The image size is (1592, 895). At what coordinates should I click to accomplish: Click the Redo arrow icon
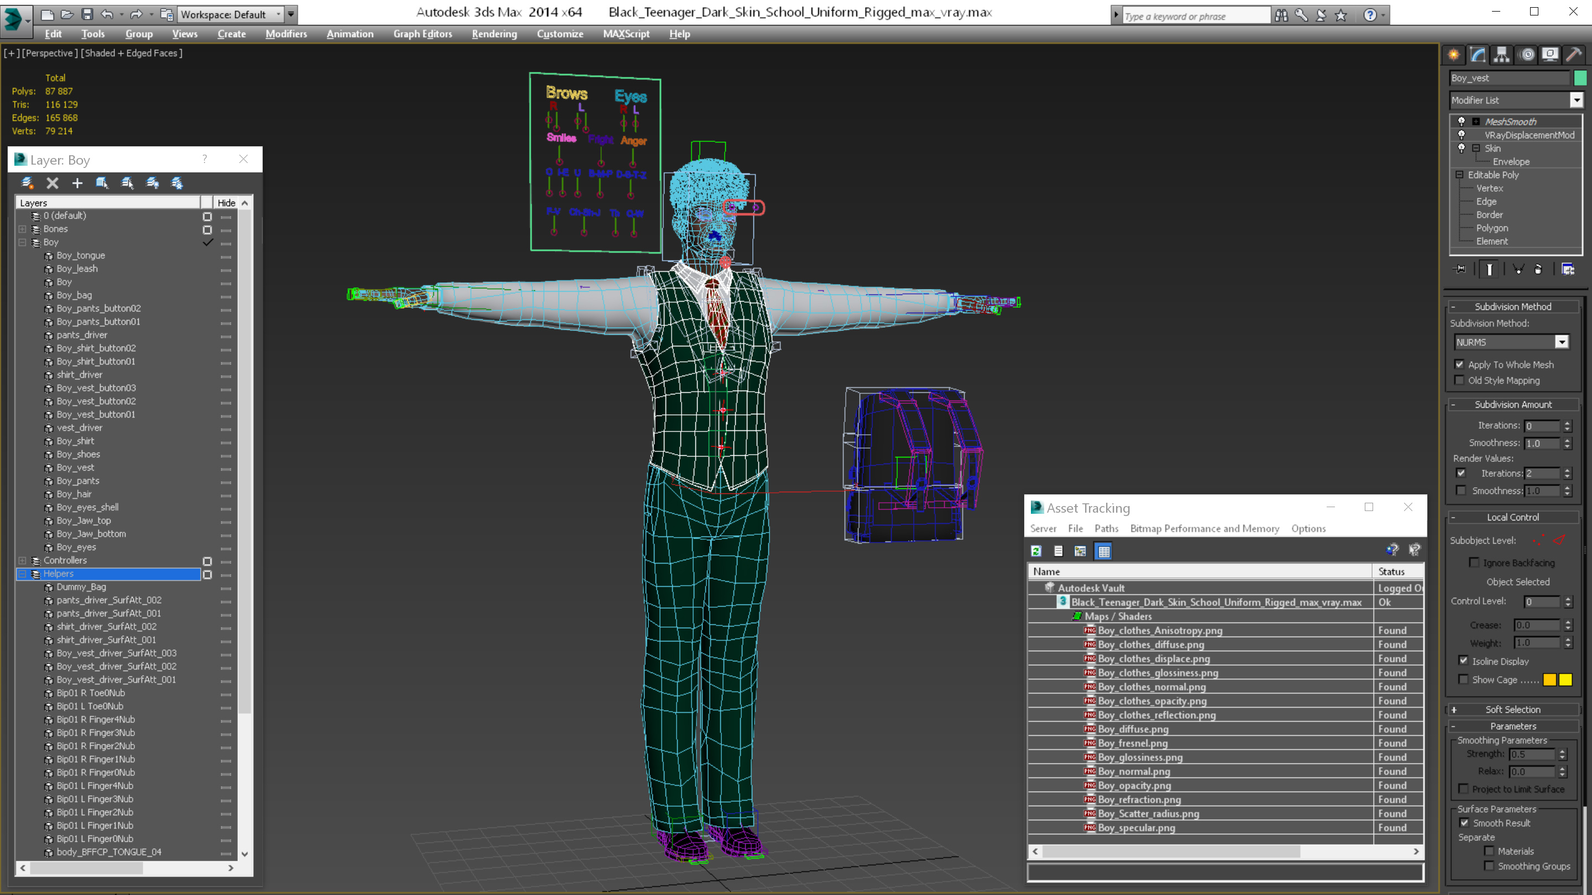pyautogui.click(x=137, y=14)
